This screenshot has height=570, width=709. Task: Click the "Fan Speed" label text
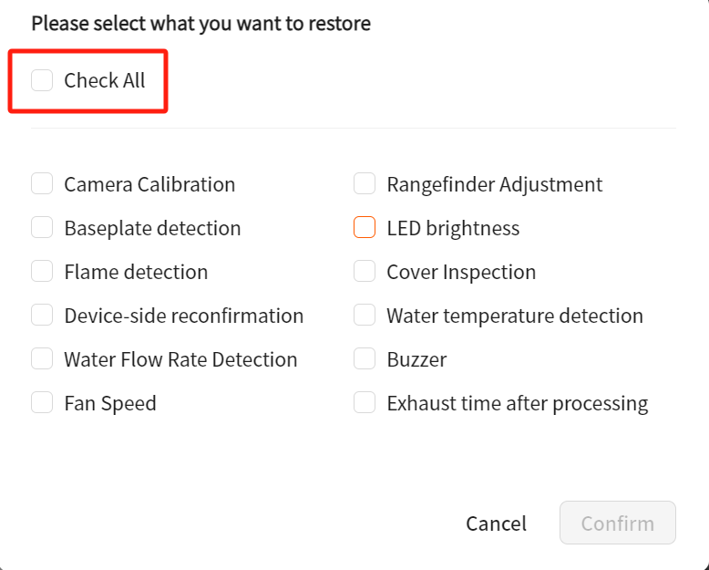pyautogui.click(x=110, y=403)
